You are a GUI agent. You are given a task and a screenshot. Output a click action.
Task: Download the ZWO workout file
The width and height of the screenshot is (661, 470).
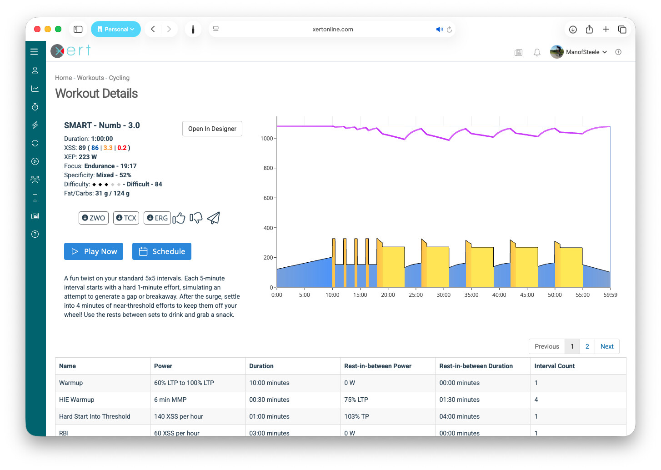(x=94, y=218)
